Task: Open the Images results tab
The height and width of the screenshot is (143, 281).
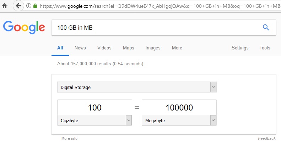Action: pyautogui.click(x=153, y=48)
